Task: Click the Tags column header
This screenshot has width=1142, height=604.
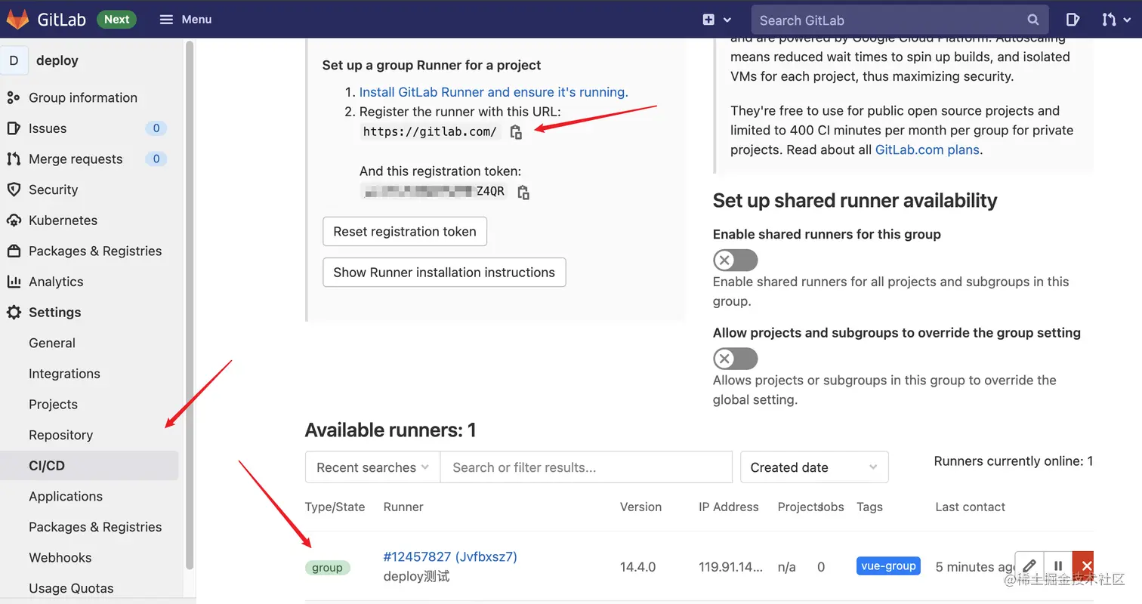Action: point(869,507)
